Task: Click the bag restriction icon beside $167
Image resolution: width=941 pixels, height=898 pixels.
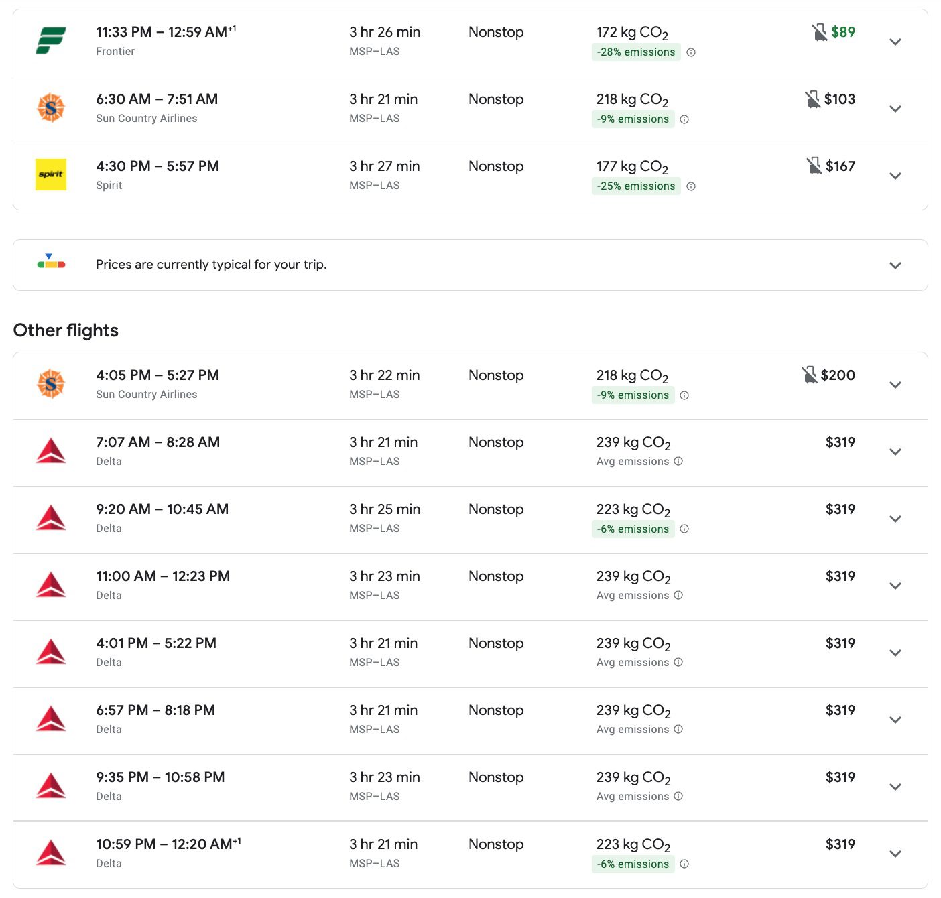Action: point(814,165)
